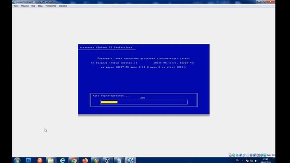Click the VirtualBox hard disk status icon
The image size is (290, 163).
230,155
